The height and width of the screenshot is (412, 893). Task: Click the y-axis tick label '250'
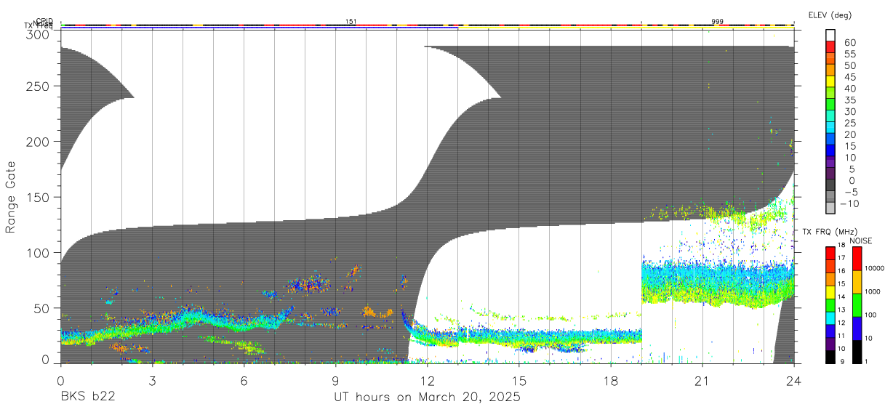click(38, 86)
